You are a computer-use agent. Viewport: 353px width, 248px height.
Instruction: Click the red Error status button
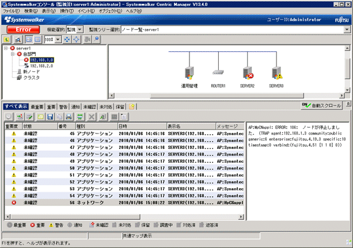[x=24, y=29]
